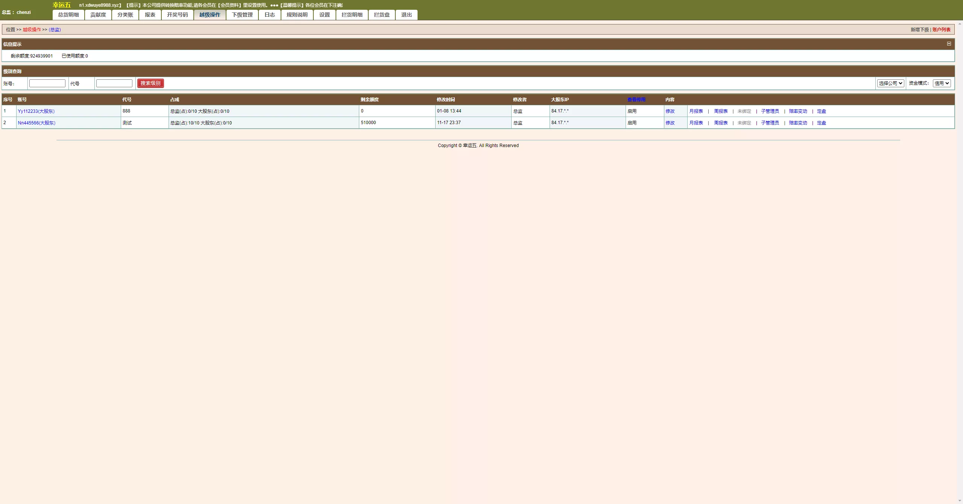Open the 选择公司 dropdown
The image size is (963, 504).
coord(890,83)
